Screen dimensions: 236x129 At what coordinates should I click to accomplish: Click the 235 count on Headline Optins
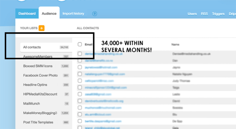click(66, 85)
